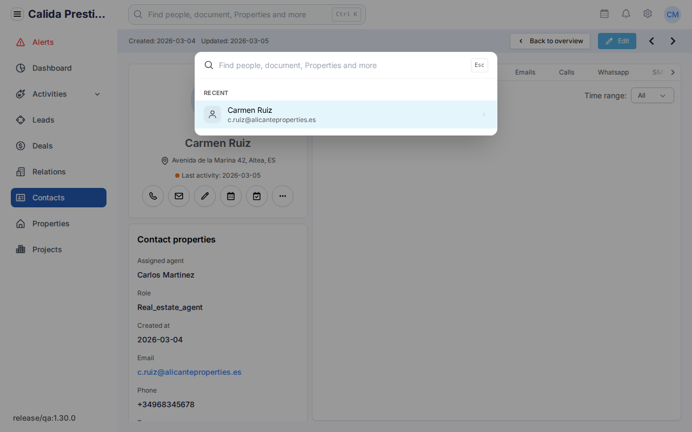Image resolution: width=692 pixels, height=432 pixels.
Task: Click the phone number +34968345678
Action: pos(166,404)
